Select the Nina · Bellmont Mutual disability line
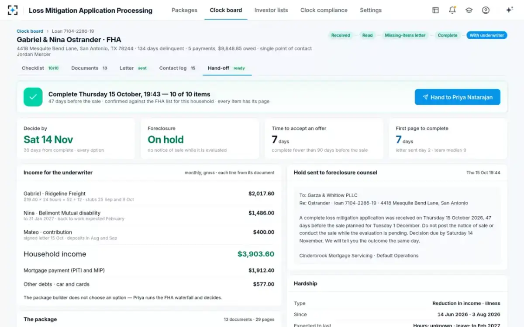This screenshot has height=327, width=524. coord(149,215)
